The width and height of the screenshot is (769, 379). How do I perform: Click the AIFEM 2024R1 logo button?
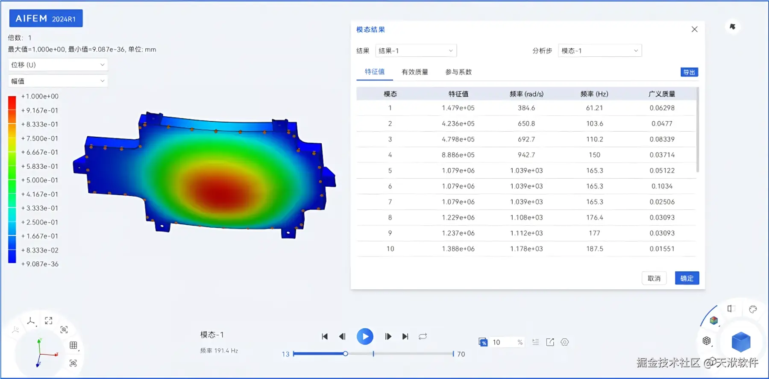(46, 18)
